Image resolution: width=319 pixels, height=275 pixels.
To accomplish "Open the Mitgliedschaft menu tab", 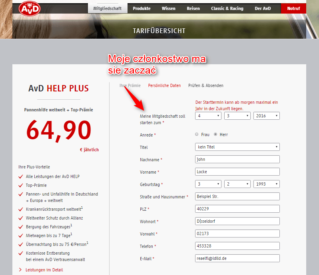I will pyautogui.click(x=108, y=8).
